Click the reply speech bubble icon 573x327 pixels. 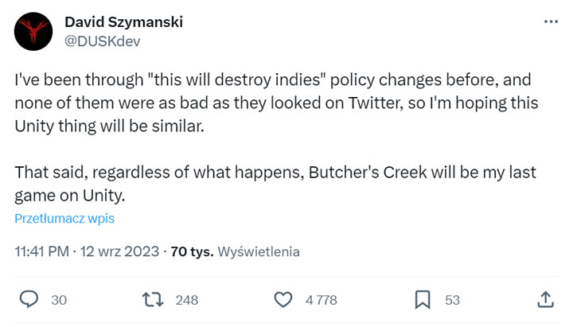tap(29, 299)
